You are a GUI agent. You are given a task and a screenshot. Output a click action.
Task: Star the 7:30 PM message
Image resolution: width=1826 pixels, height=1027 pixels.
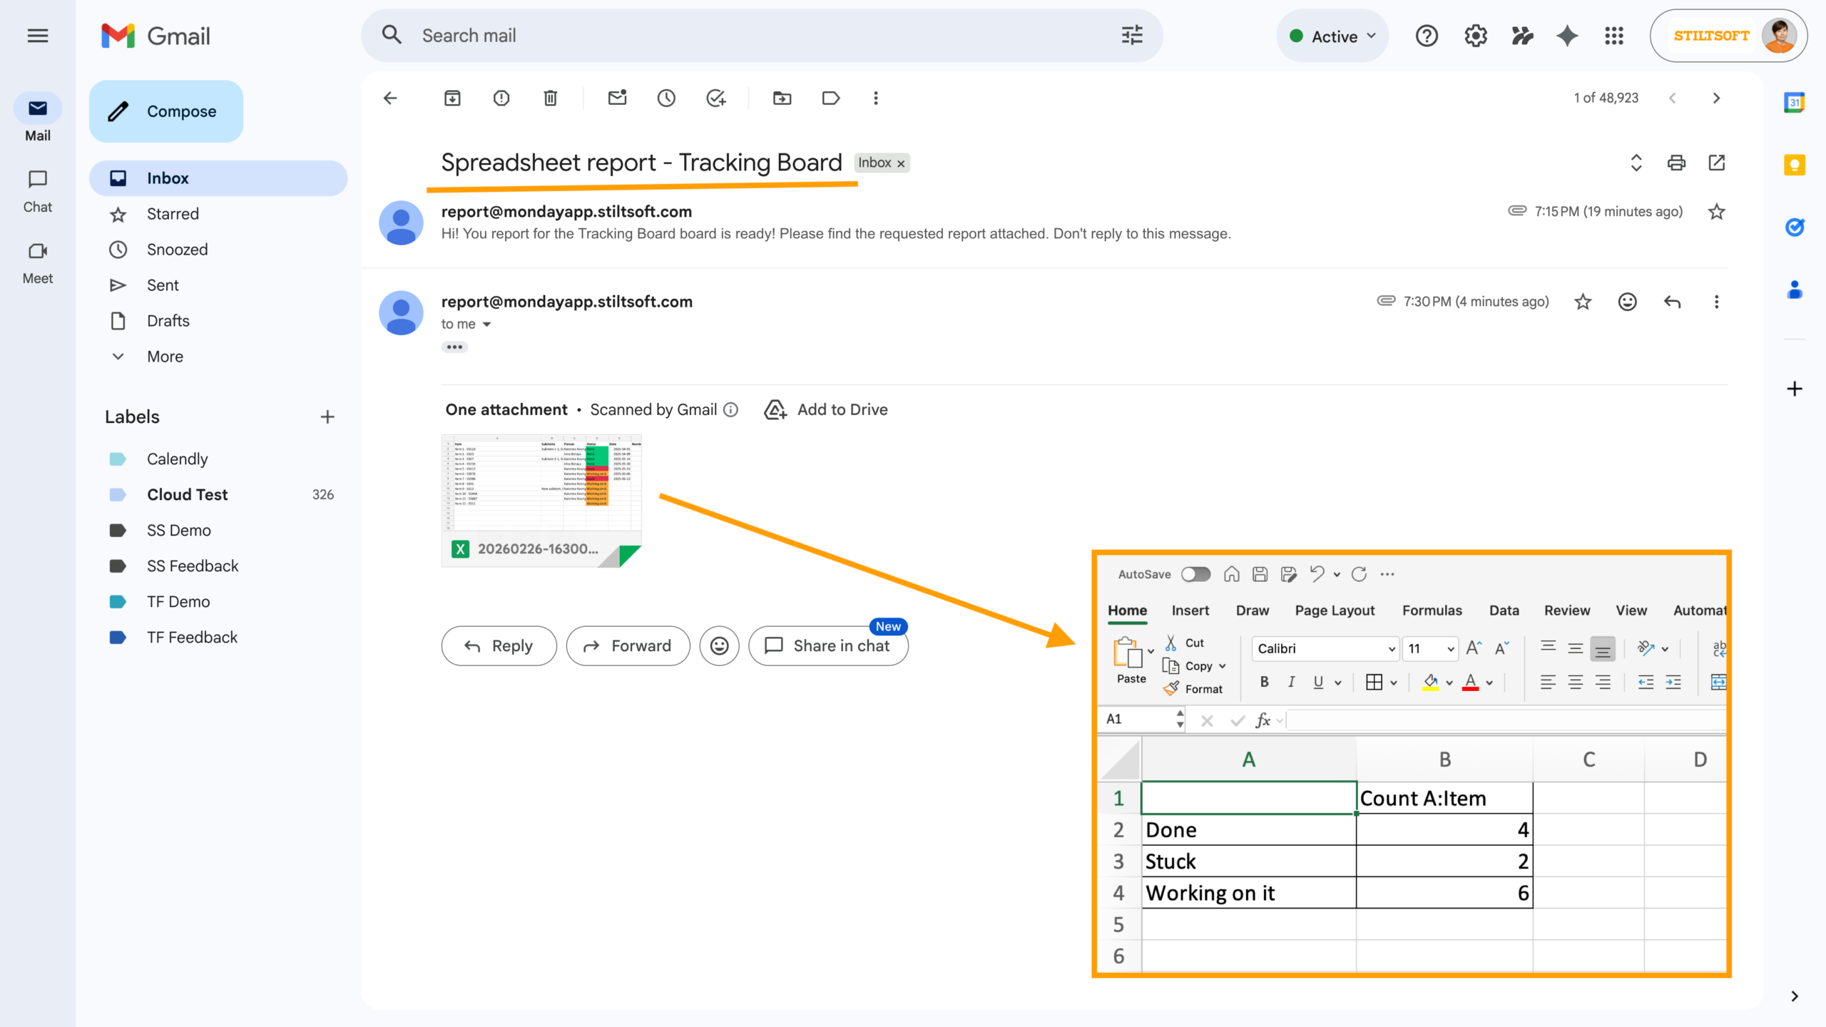point(1583,302)
